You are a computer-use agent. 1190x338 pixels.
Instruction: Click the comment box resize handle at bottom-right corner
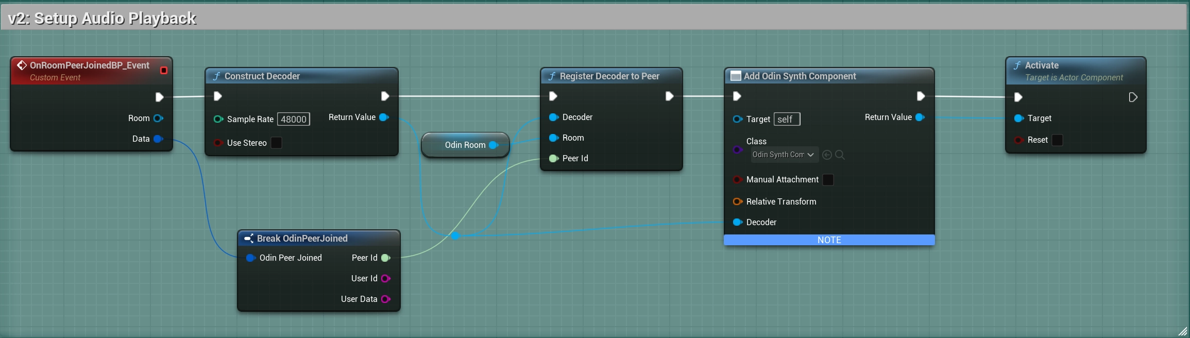coord(1182,331)
